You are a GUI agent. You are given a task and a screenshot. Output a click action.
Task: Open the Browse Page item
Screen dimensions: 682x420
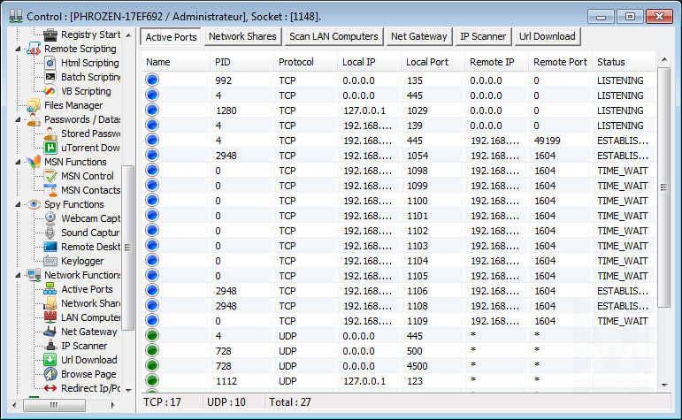click(x=88, y=374)
